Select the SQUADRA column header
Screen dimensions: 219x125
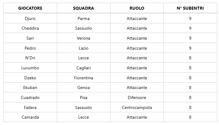[83, 8]
